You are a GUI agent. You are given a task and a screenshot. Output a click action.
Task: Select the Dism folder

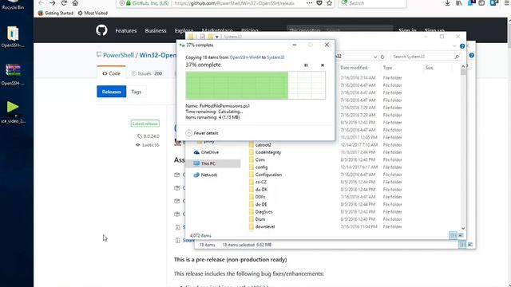pyautogui.click(x=257, y=219)
